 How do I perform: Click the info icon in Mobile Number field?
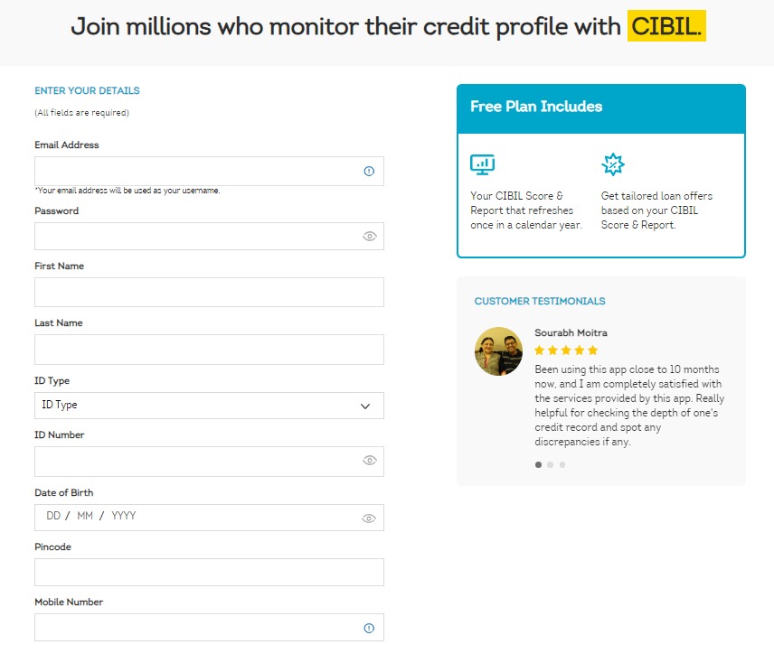(x=369, y=628)
